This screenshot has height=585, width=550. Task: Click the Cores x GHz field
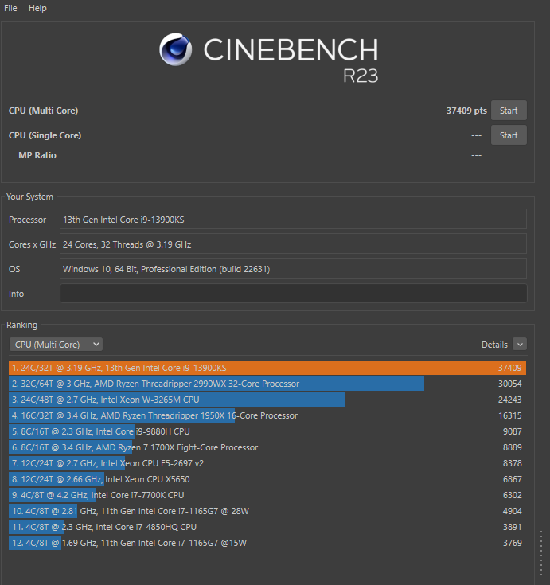[293, 244]
